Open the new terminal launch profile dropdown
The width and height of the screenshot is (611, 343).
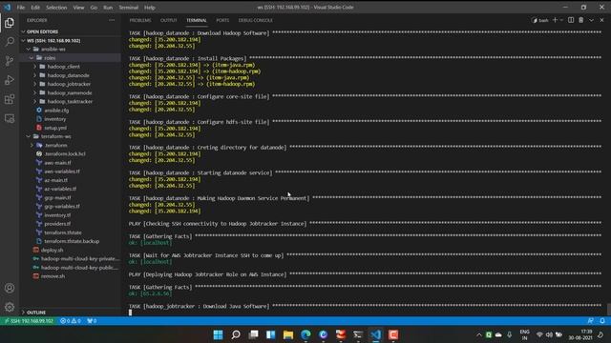561,20
